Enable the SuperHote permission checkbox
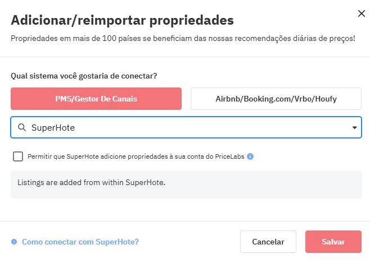This screenshot has width=370, height=263. (x=18, y=156)
